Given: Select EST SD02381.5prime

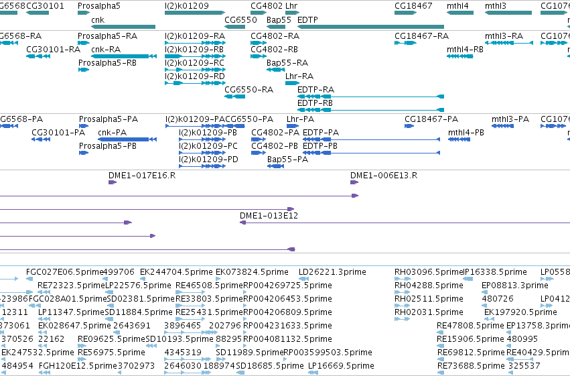Looking at the screenshot, I should (x=141, y=299).
